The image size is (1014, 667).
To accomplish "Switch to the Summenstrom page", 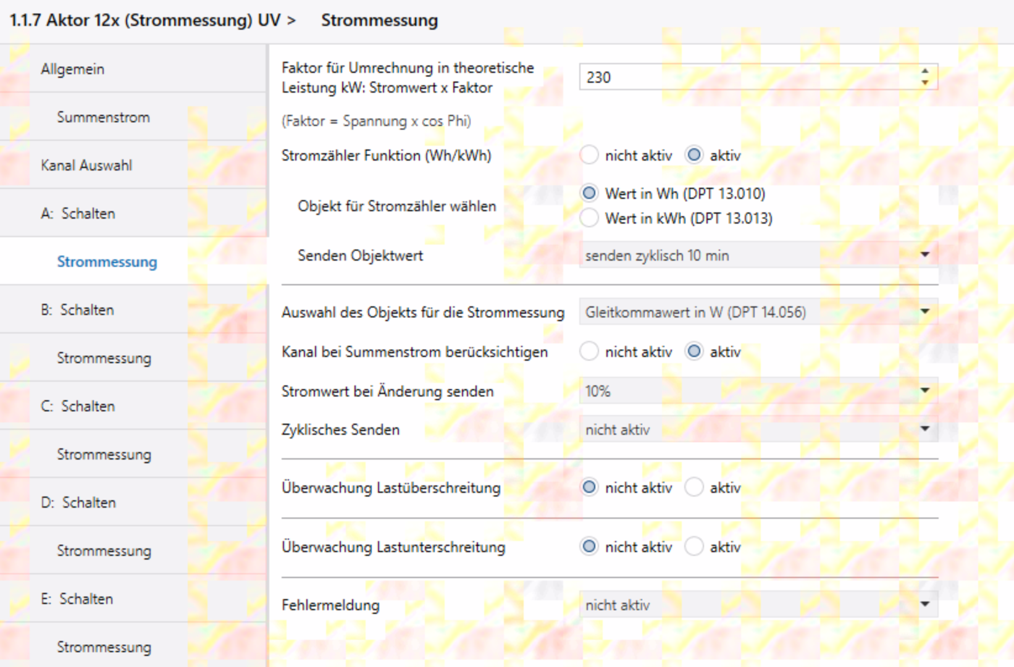I will 103,117.
